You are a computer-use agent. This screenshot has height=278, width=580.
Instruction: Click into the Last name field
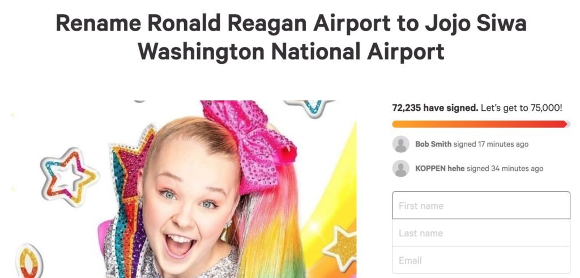pos(481,233)
